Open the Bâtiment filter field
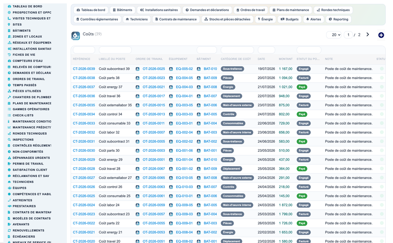The height and width of the screenshot is (243, 393). (x=207, y=50)
